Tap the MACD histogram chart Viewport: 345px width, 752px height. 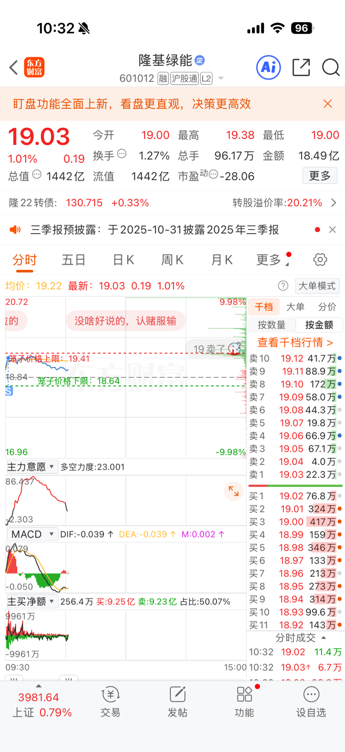coord(126,567)
